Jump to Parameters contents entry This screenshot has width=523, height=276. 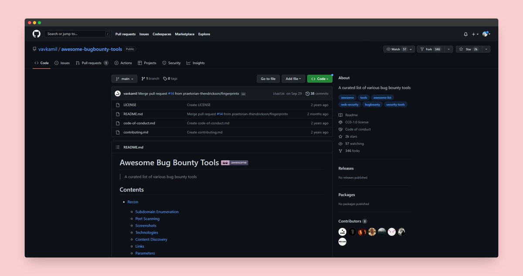145,253
